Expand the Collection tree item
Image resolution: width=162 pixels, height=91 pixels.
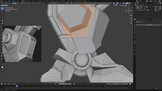136,7
